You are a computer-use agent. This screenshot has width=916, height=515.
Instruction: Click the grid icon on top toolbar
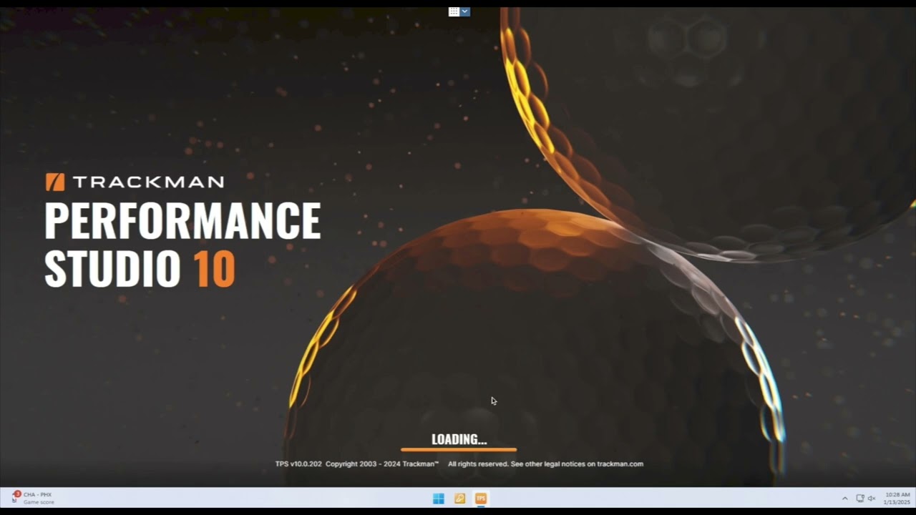[x=454, y=11]
